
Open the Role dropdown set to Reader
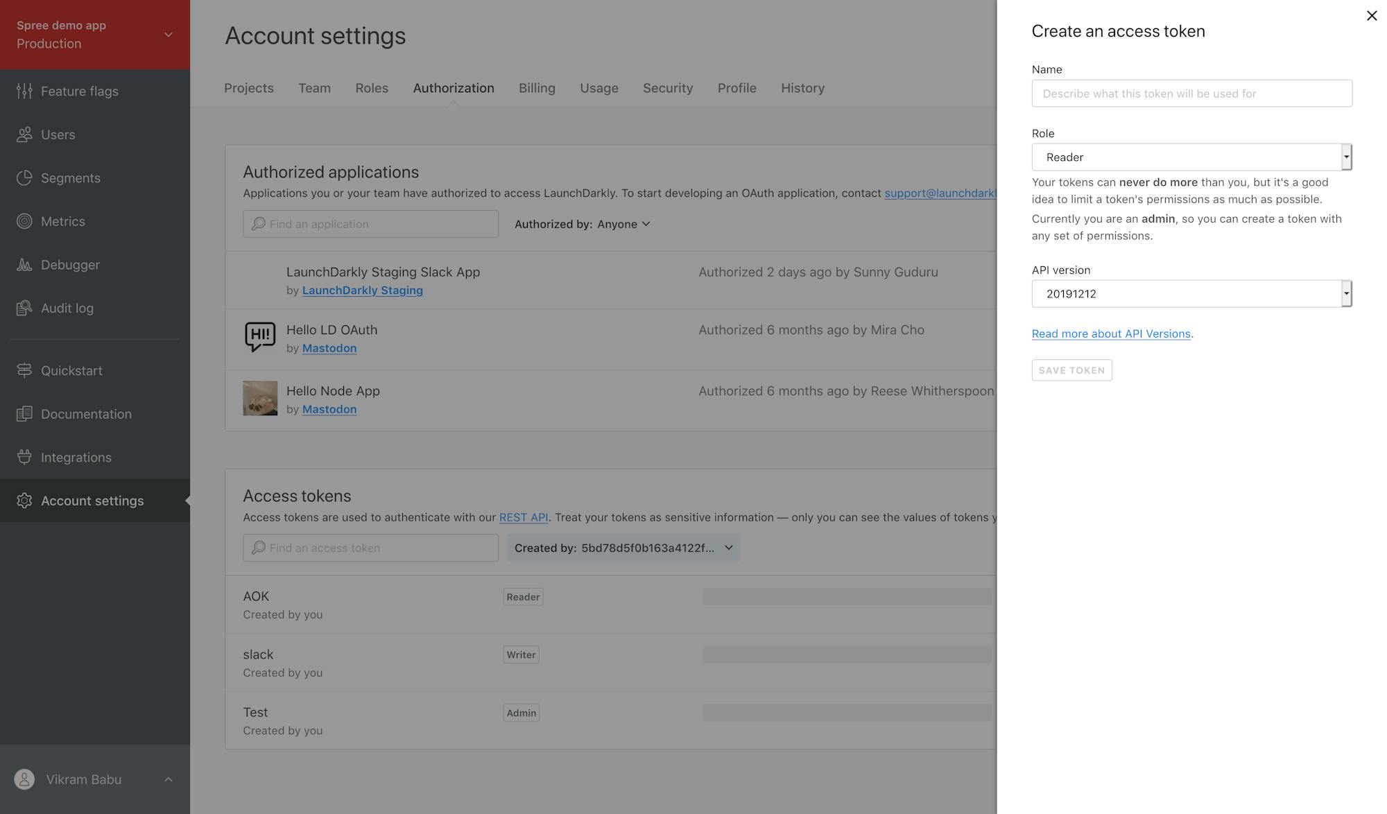click(x=1191, y=157)
